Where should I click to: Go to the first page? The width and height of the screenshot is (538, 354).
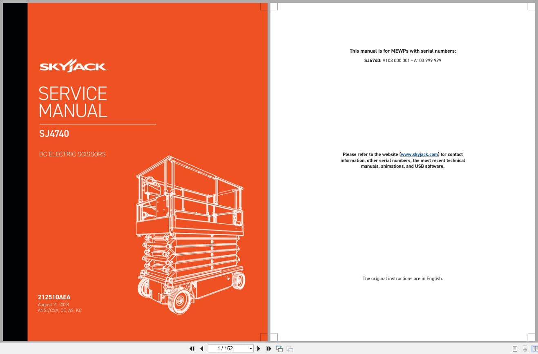click(x=192, y=348)
